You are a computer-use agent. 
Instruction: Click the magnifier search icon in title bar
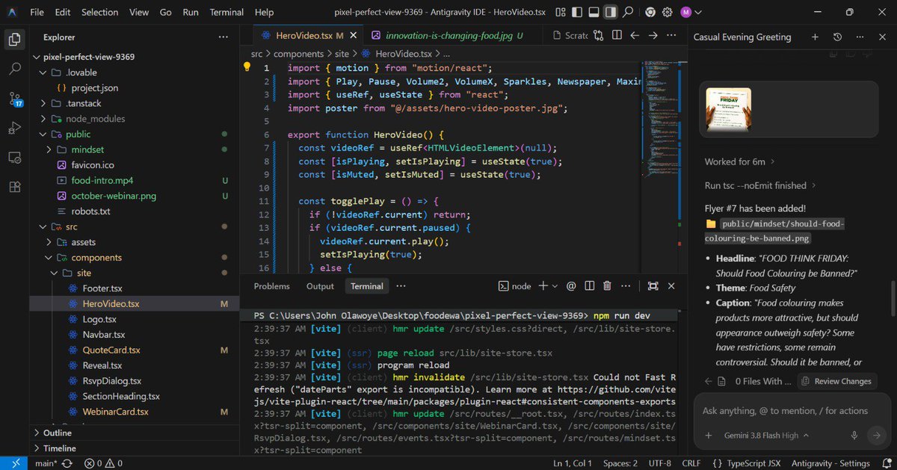629,12
